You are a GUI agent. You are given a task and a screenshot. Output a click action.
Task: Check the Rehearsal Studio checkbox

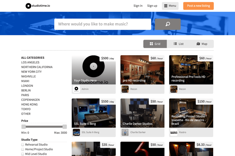pyautogui.click(x=23, y=145)
